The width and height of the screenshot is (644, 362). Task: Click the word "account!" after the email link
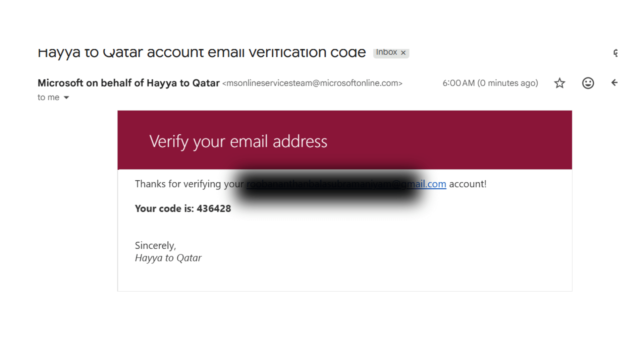pyautogui.click(x=468, y=184)
